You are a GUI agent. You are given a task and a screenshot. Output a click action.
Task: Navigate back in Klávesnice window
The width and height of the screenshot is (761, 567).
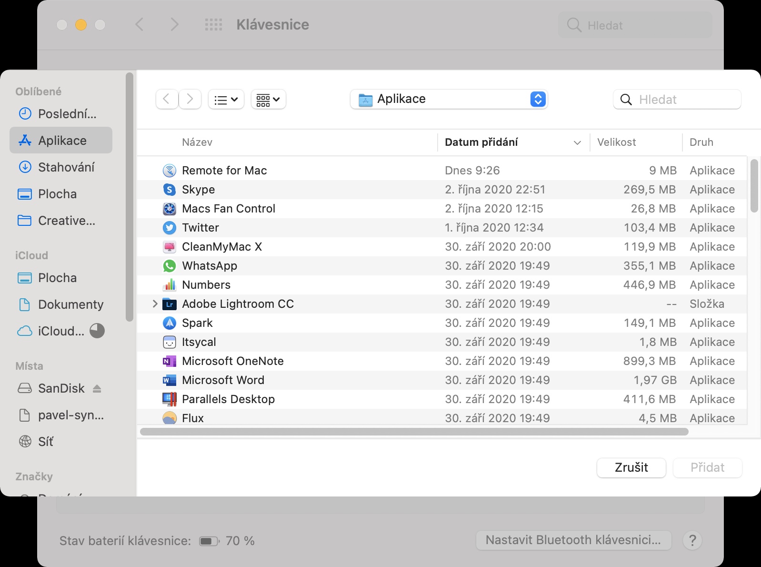139,24
